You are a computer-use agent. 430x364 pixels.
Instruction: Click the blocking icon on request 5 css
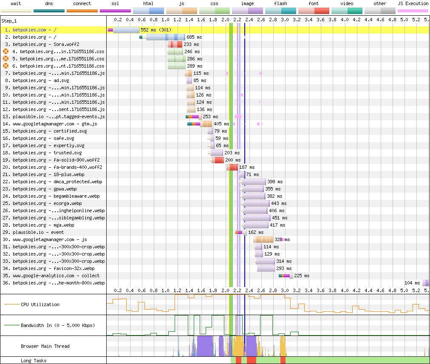coord(6,59)
